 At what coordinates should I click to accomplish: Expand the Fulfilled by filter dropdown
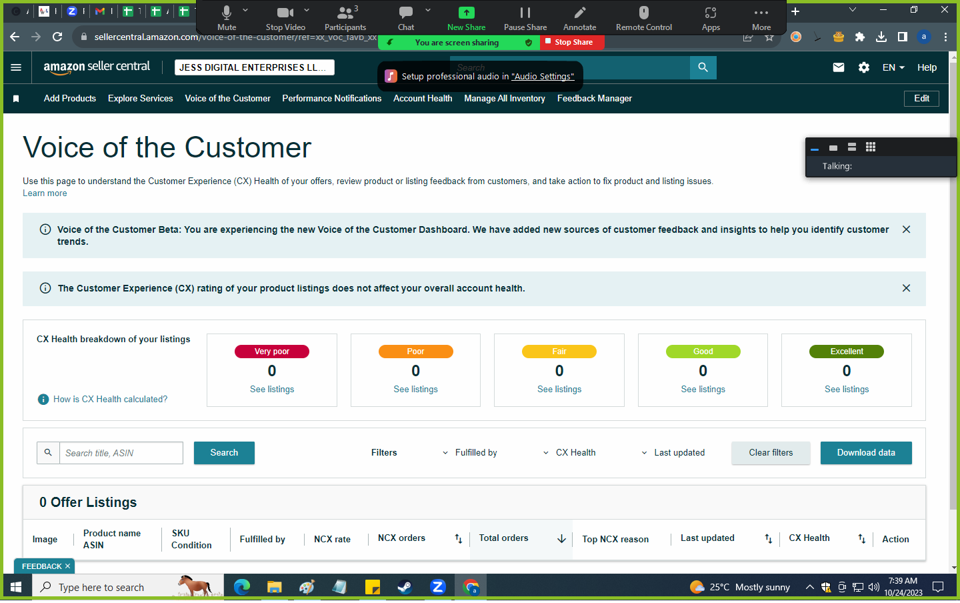pos(471,453)
